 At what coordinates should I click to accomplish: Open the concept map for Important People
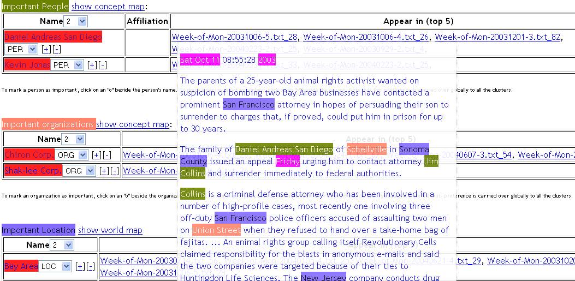[x=108, y=7]
